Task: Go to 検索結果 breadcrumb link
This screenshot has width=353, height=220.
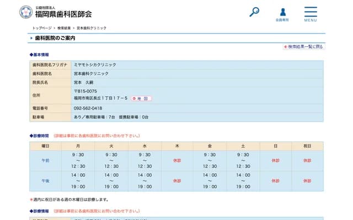Action: (64, 28)
